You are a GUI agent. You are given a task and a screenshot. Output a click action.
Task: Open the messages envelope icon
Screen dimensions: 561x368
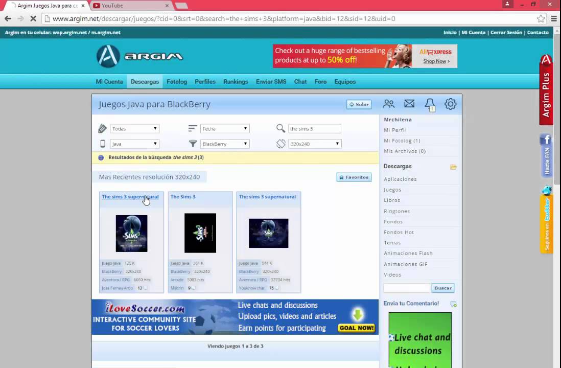tap(409, 104)
